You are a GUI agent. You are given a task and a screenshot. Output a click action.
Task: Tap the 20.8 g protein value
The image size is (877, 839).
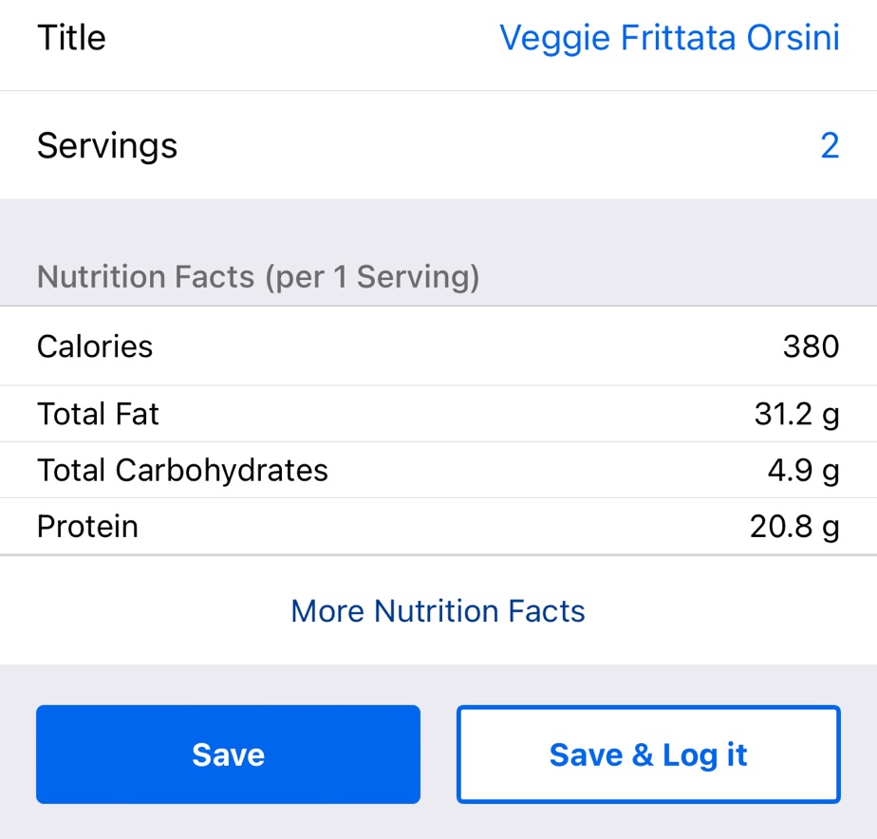click(x=794, y=526)
